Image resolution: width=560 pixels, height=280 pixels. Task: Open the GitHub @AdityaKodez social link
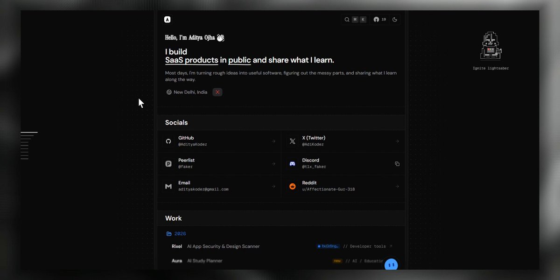click(x=219, y=141)
